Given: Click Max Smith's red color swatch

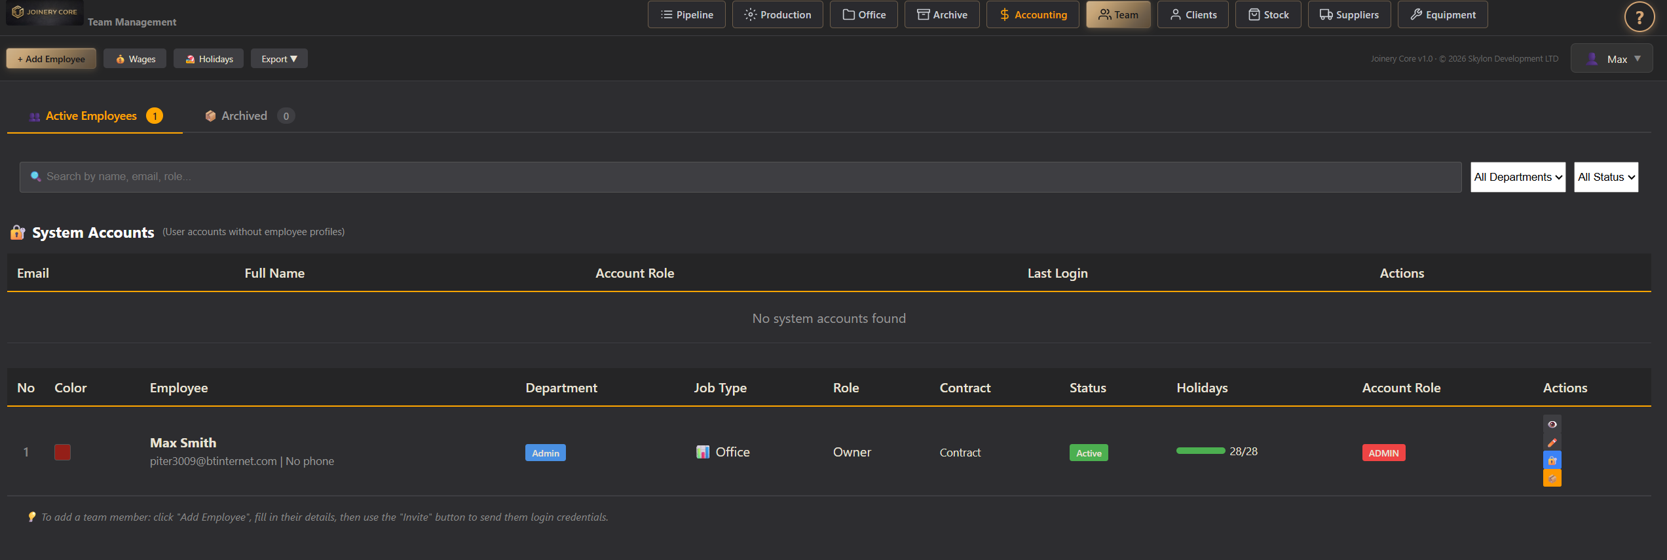Looking at the screenshot, I should pyautogui.click(x=62, y=453).
